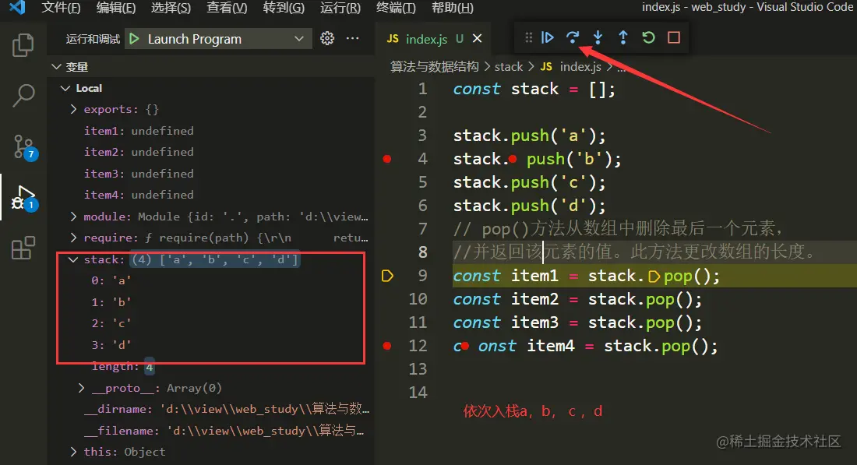857x465 pixels.
Task: Click code line stack.push('d')
Action: click(x=530, y=206)
